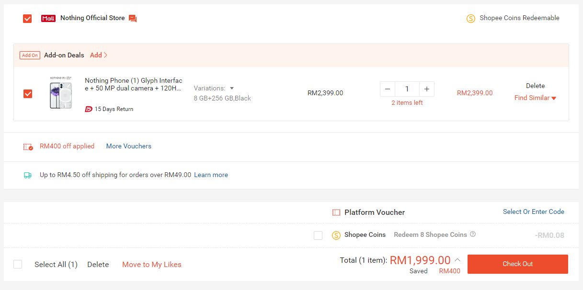Click the Add On badge label
This screenshot has height=290, width=583.
pos(30,55)
